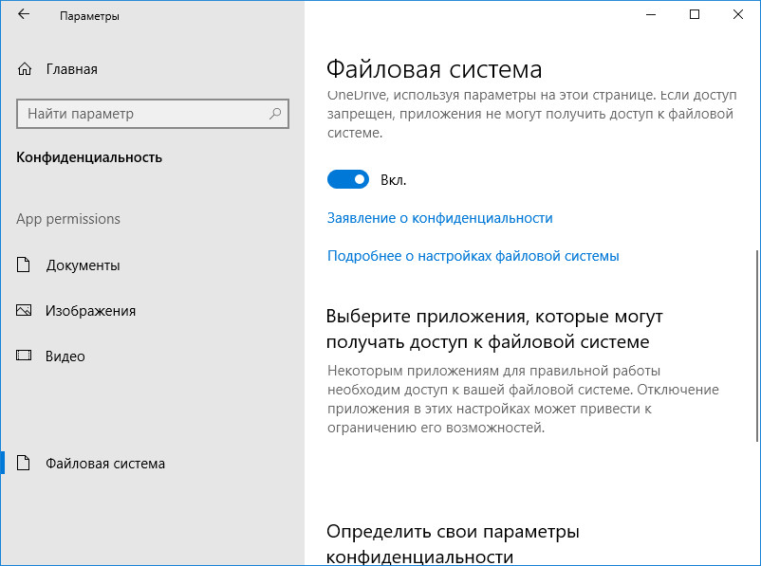Click the Изображения picture icon
This screenshot has height=566, width=761.
[x=24, y=310]
